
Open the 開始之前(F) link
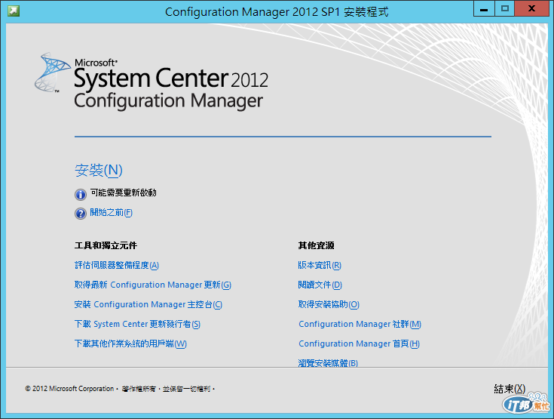112,213
